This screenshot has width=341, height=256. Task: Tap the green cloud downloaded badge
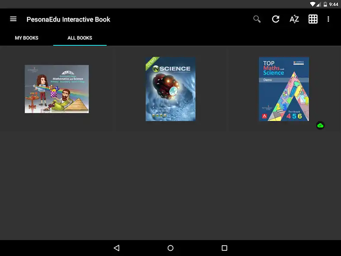tap(320, 125)
